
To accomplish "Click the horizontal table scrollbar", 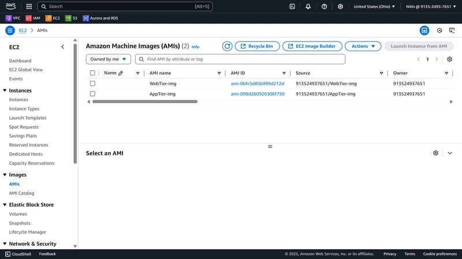I will (145, 102).
